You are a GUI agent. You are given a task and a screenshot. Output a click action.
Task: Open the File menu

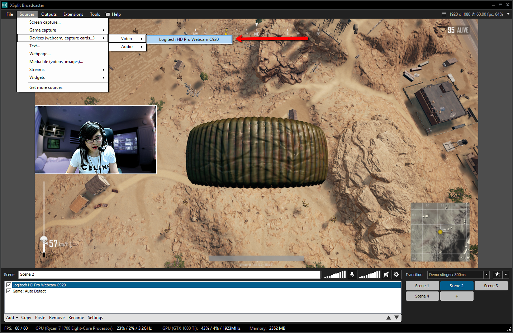(10, 14)
